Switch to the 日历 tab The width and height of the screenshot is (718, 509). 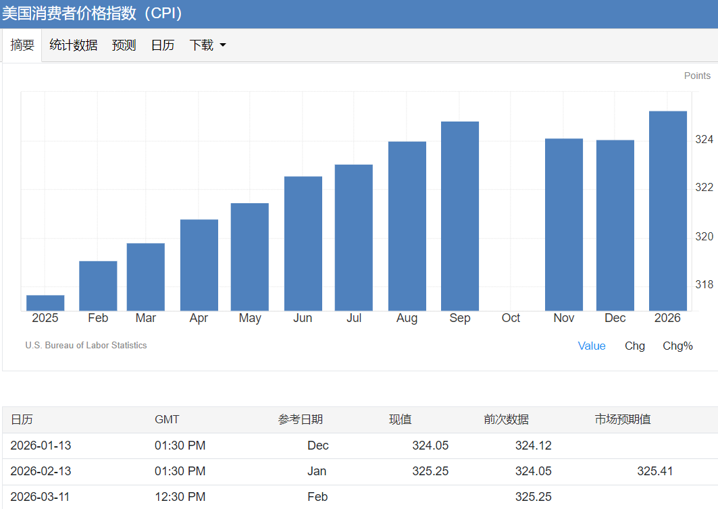162,45
